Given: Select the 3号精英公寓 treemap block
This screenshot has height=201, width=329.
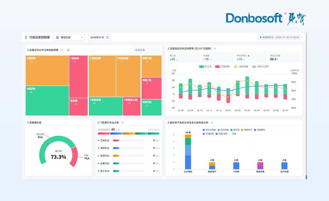Looking at the screenshot, I should (132, 106).
